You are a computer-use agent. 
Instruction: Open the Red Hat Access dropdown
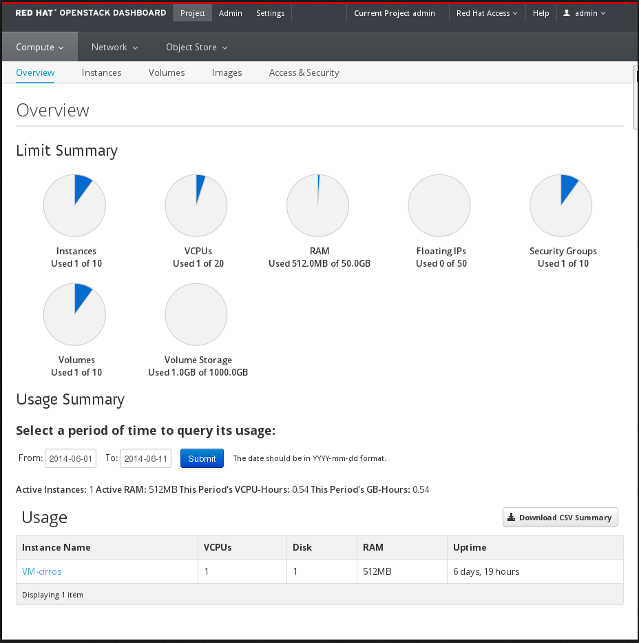(x=487, y=13)
